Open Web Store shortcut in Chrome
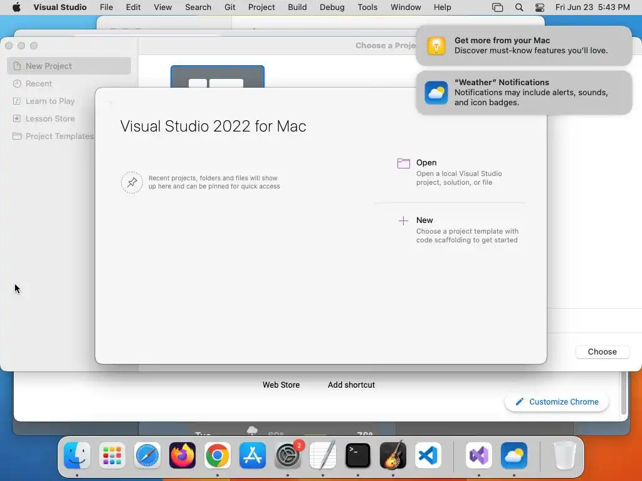Screen dimensions: 642x481 point(281,385)
